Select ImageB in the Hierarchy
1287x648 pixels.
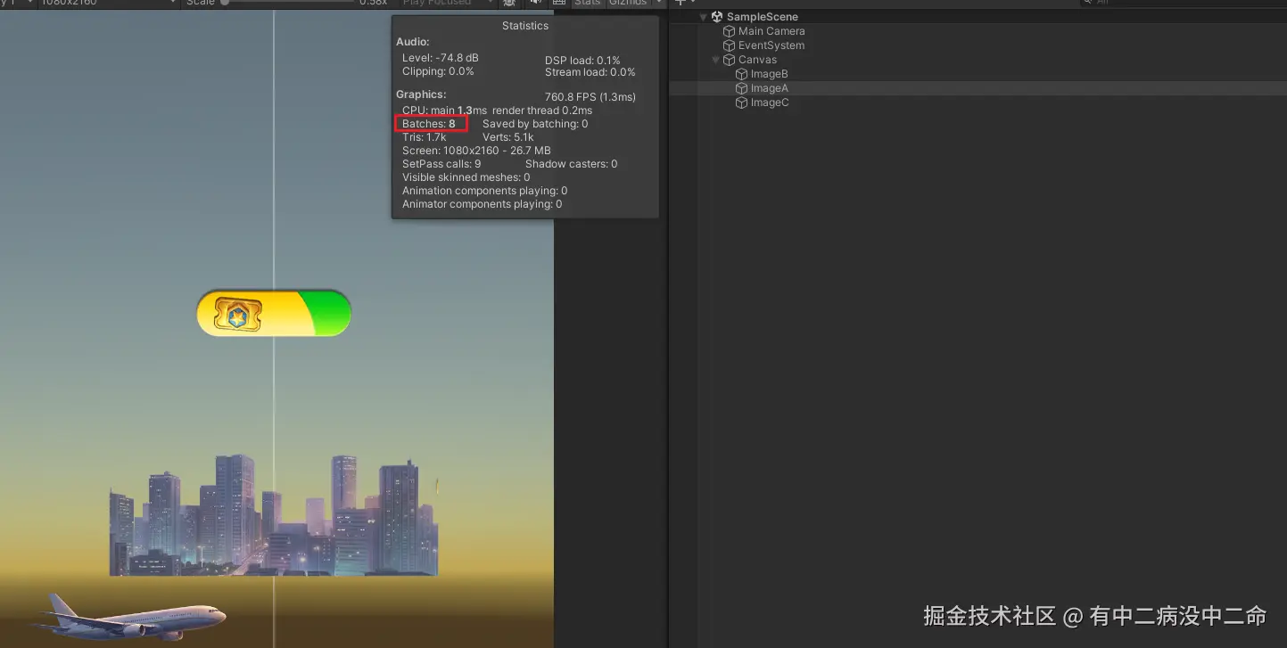(x=769, y=74)
